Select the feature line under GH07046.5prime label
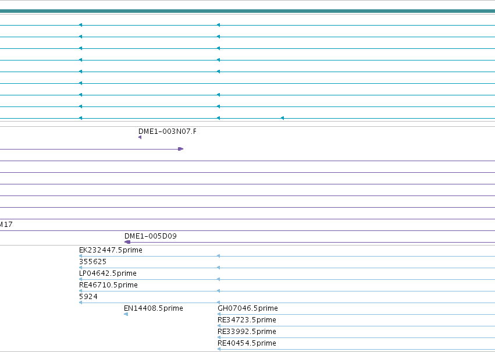Image resolution: width=495 pixels, height=352 pixels. [356, 314]
